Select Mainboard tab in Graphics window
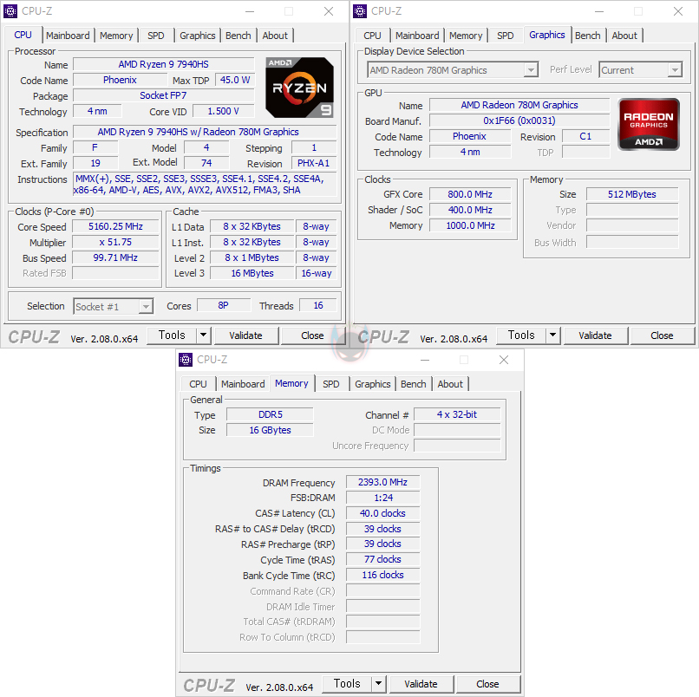 [417, 36]
